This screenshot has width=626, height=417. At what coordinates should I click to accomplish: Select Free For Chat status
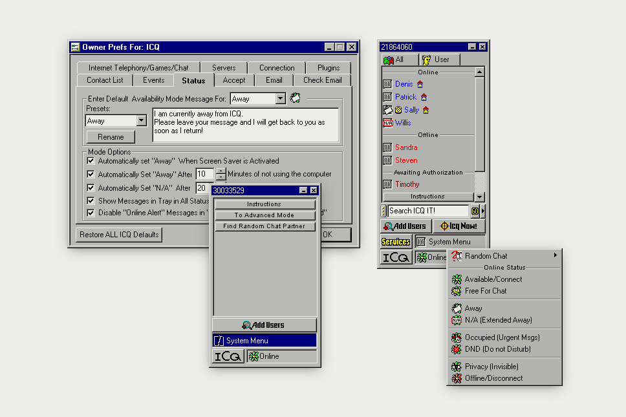pos(485,291)
